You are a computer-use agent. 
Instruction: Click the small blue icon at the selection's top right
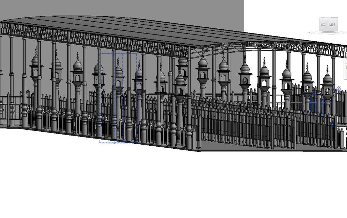pyautogui.click(x=339, y=89)
